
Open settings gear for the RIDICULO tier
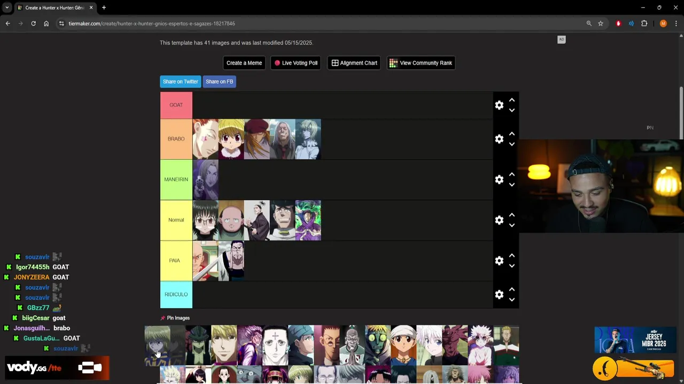coord(499,295)
